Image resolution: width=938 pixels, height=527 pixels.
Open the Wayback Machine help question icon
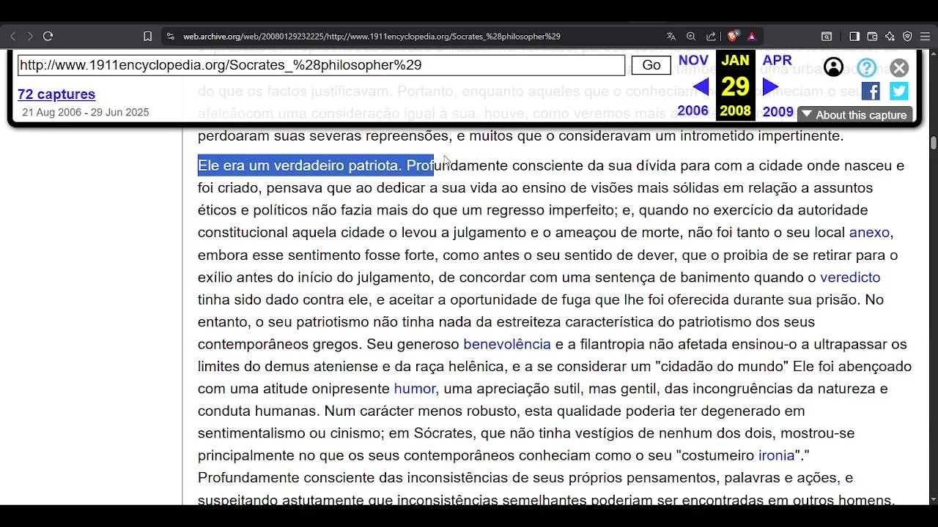(x=867, y=68)
